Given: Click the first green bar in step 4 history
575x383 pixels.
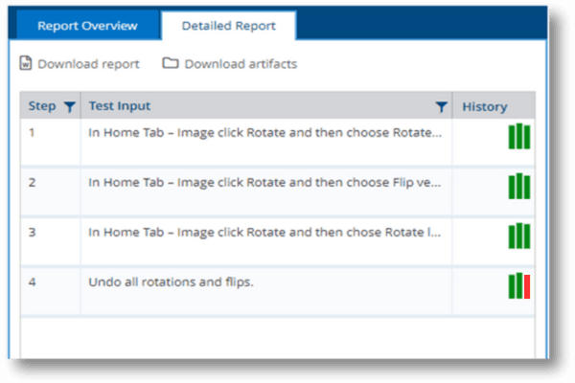Looking at the screenshot, I should [x=512, y=285].
